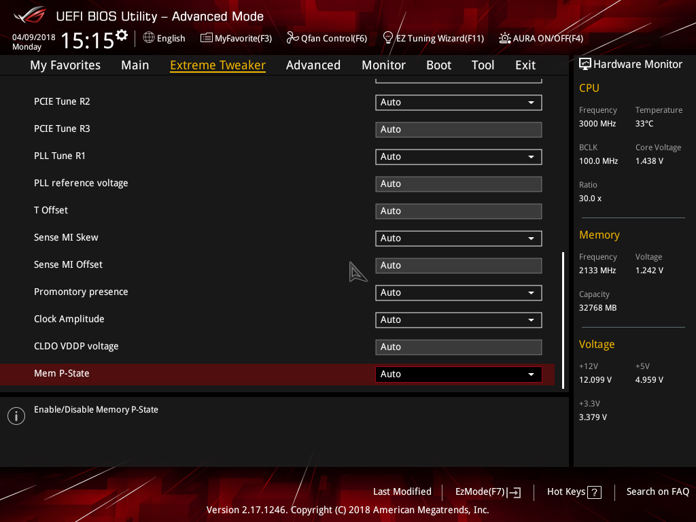Click the Sense MI Offset field
The width and height of the screenshot is (696, 522).
[459, 266]
